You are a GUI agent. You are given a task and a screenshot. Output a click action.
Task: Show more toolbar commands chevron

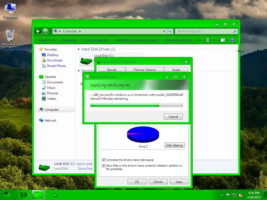pos(198,40)
